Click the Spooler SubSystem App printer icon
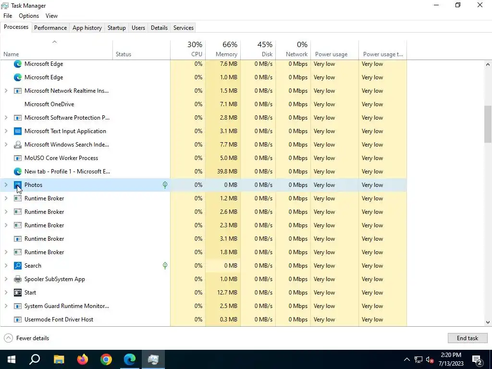The image size is (492, 369). [18, 279]
